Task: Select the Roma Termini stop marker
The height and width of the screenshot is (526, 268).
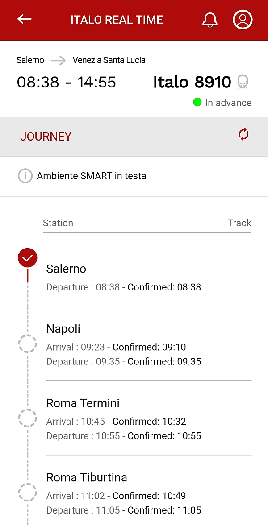Action: 27,418
